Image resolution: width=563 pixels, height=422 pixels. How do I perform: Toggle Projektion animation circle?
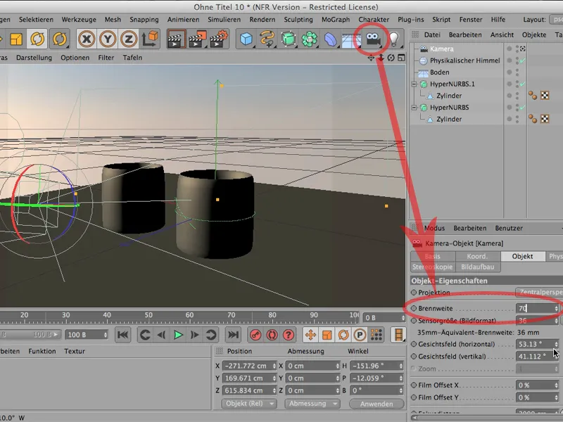(414, 293)
